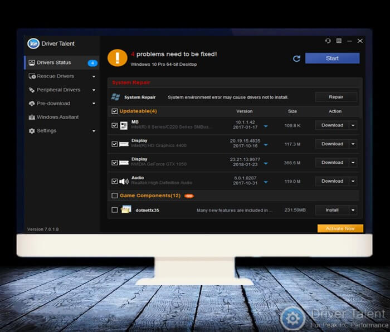This screenshot has width=390, height=332.
Task: Open Download options arrow for MB driver
Action: (353, 125)
